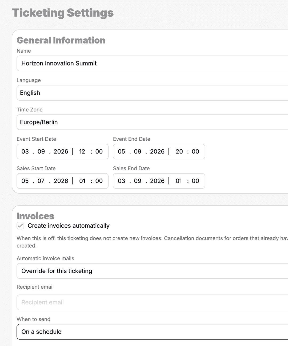The width and height of the screenshot is (288, 346).
Task: Open Automatic invoice mails dropdown
Action: click(x=152, y=271)
